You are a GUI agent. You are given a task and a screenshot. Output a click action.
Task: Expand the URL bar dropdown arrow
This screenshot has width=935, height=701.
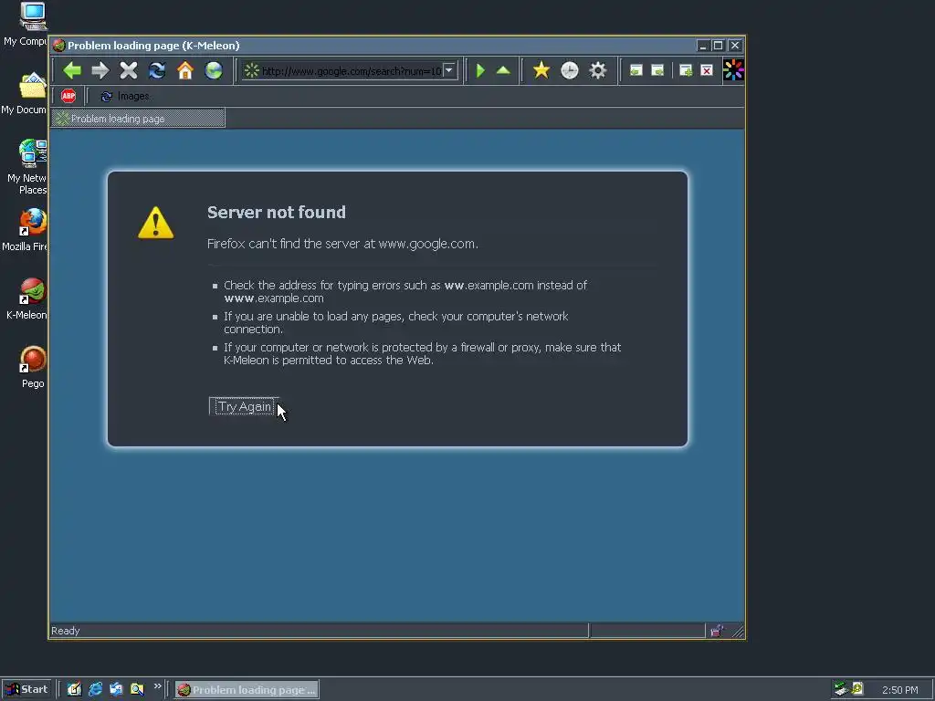pyautogui.click(x=449, y=71)
